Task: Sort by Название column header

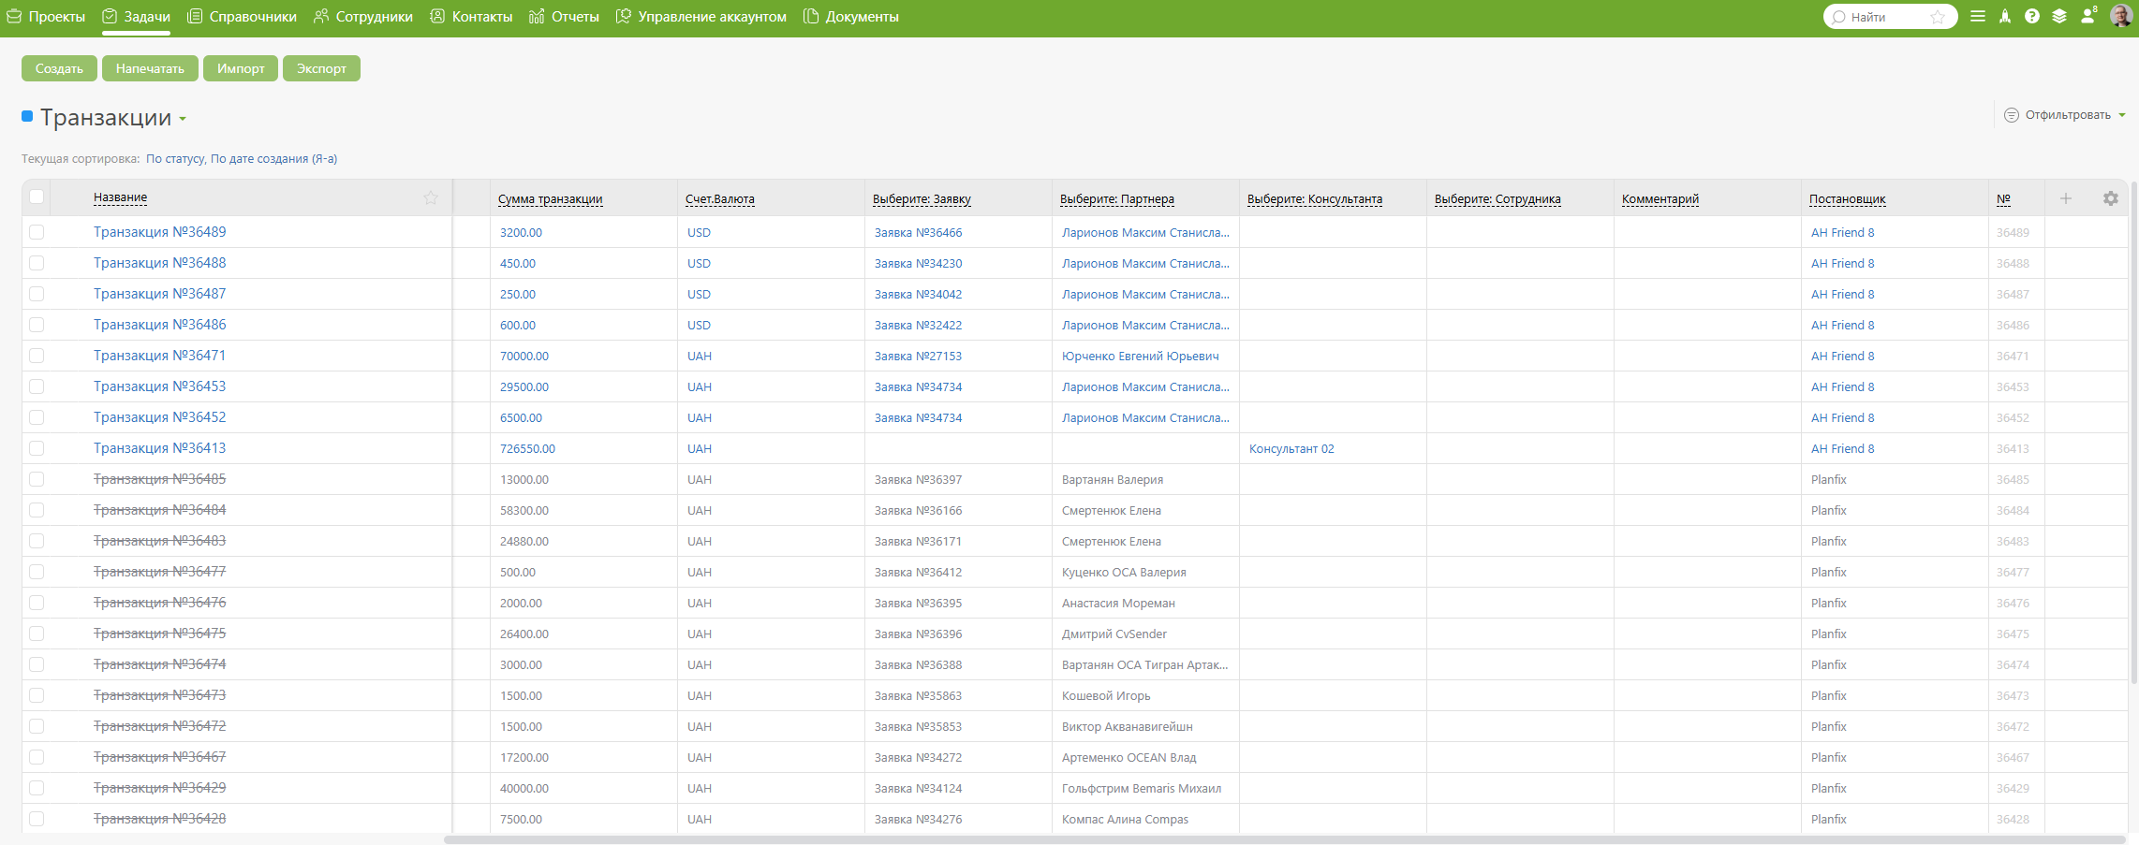Action: 120,197
